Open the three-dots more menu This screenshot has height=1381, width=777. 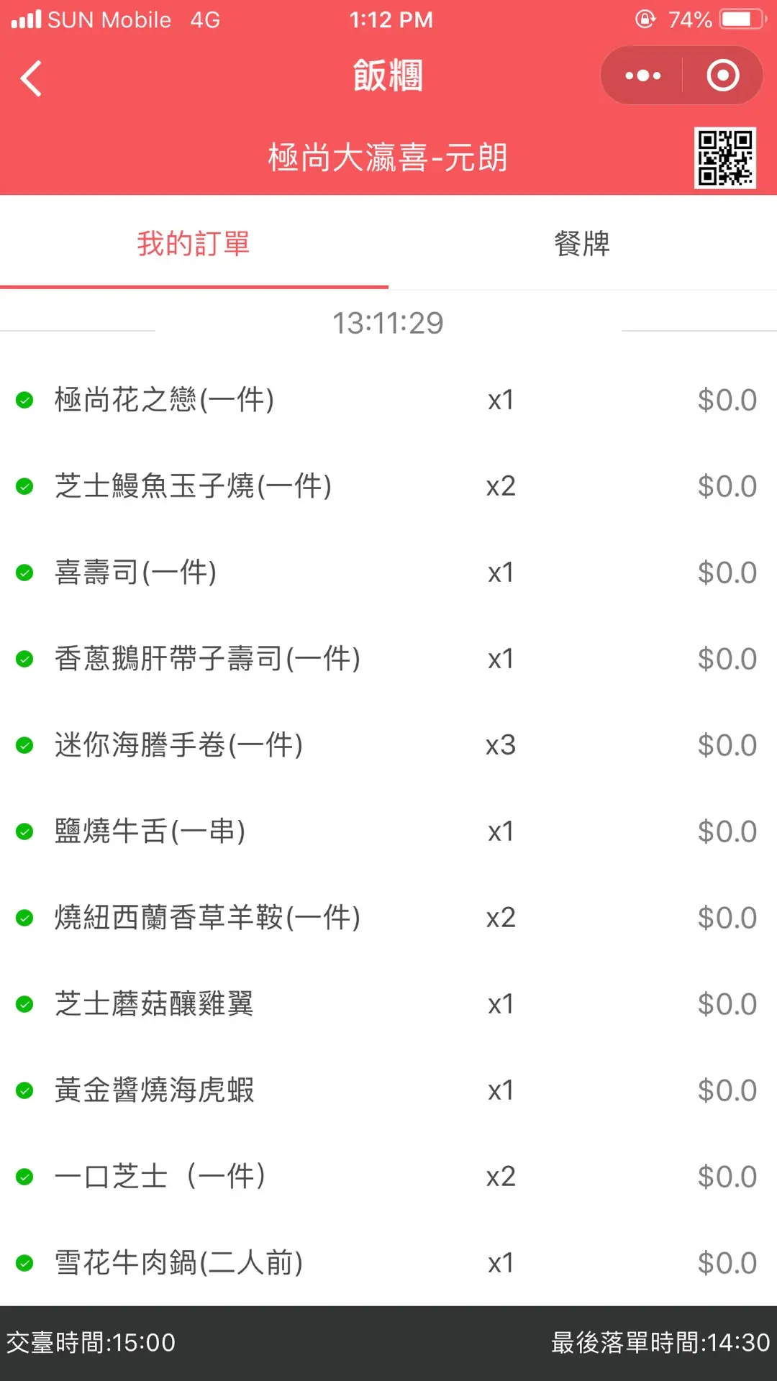(642, 76)
